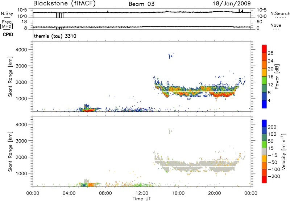
Task: Select the "Time UT" axis title
Action: (x=142, y=199)
